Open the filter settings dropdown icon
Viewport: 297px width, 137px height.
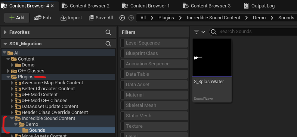click(x=199, y=32)
